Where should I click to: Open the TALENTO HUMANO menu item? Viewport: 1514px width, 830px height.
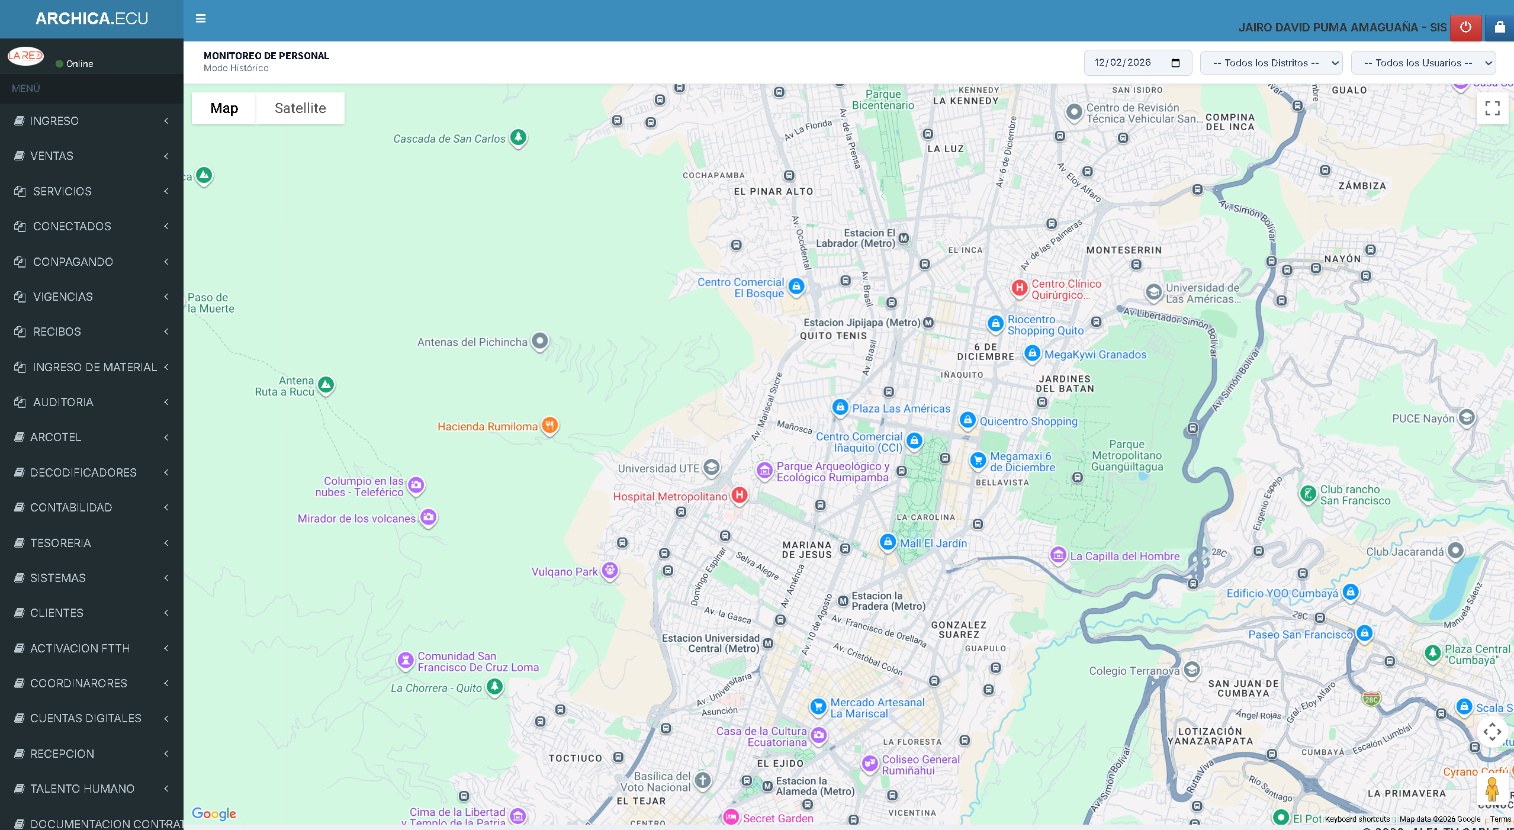coord(82,789)
